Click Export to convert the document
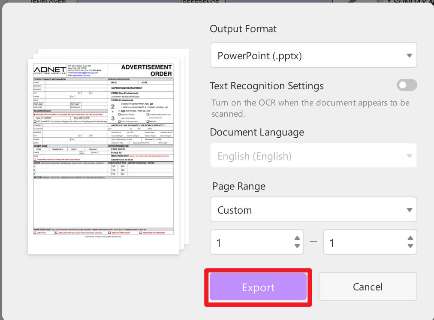The image size is (434, 320). (258, 287)
